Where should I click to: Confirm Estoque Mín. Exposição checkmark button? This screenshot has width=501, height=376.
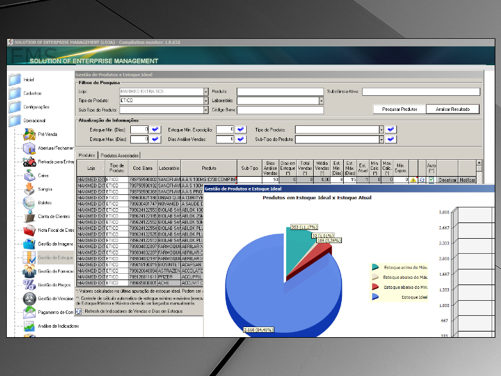(240, 130)
